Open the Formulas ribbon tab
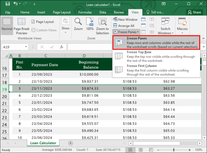Viewport: 207px width, 153px height. click(x=85, y=12)
